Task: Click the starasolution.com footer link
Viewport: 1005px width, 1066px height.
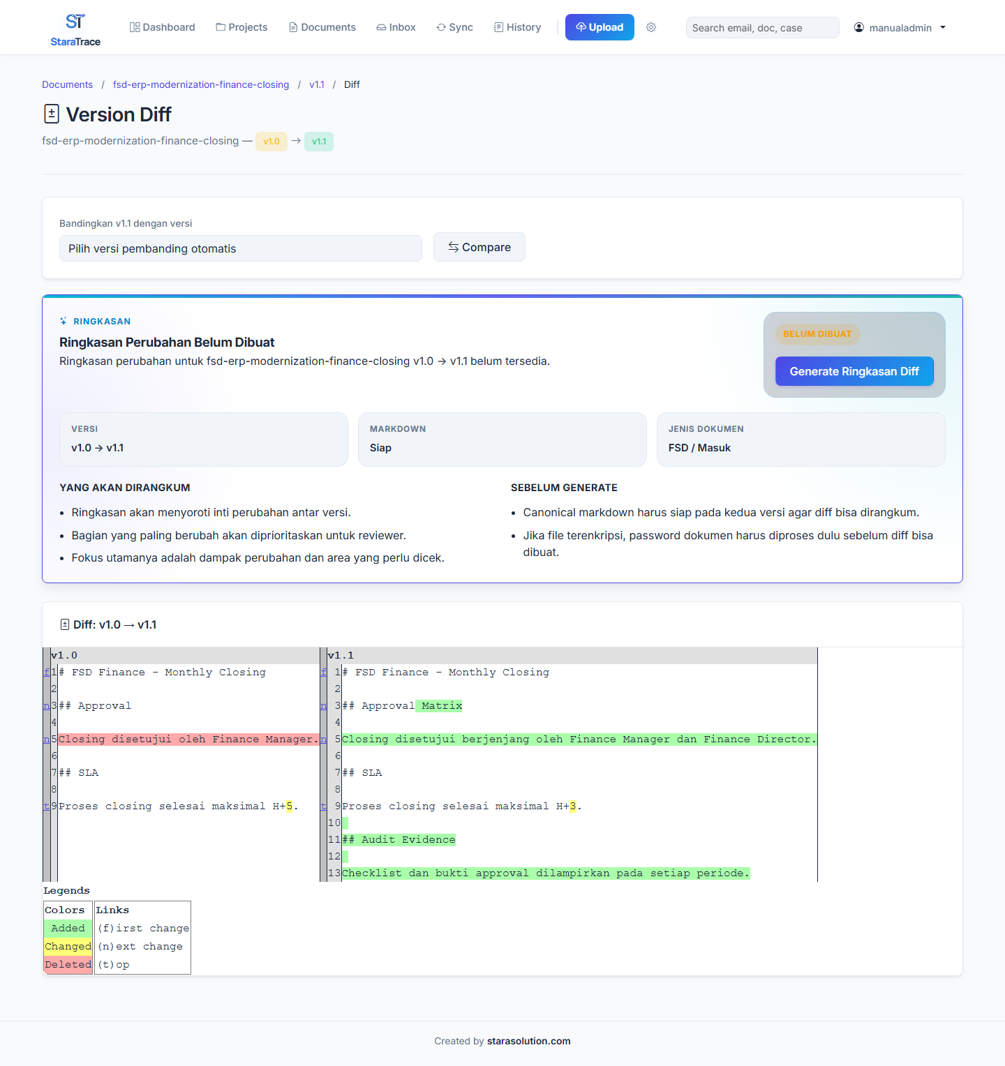Action: 528,1041
